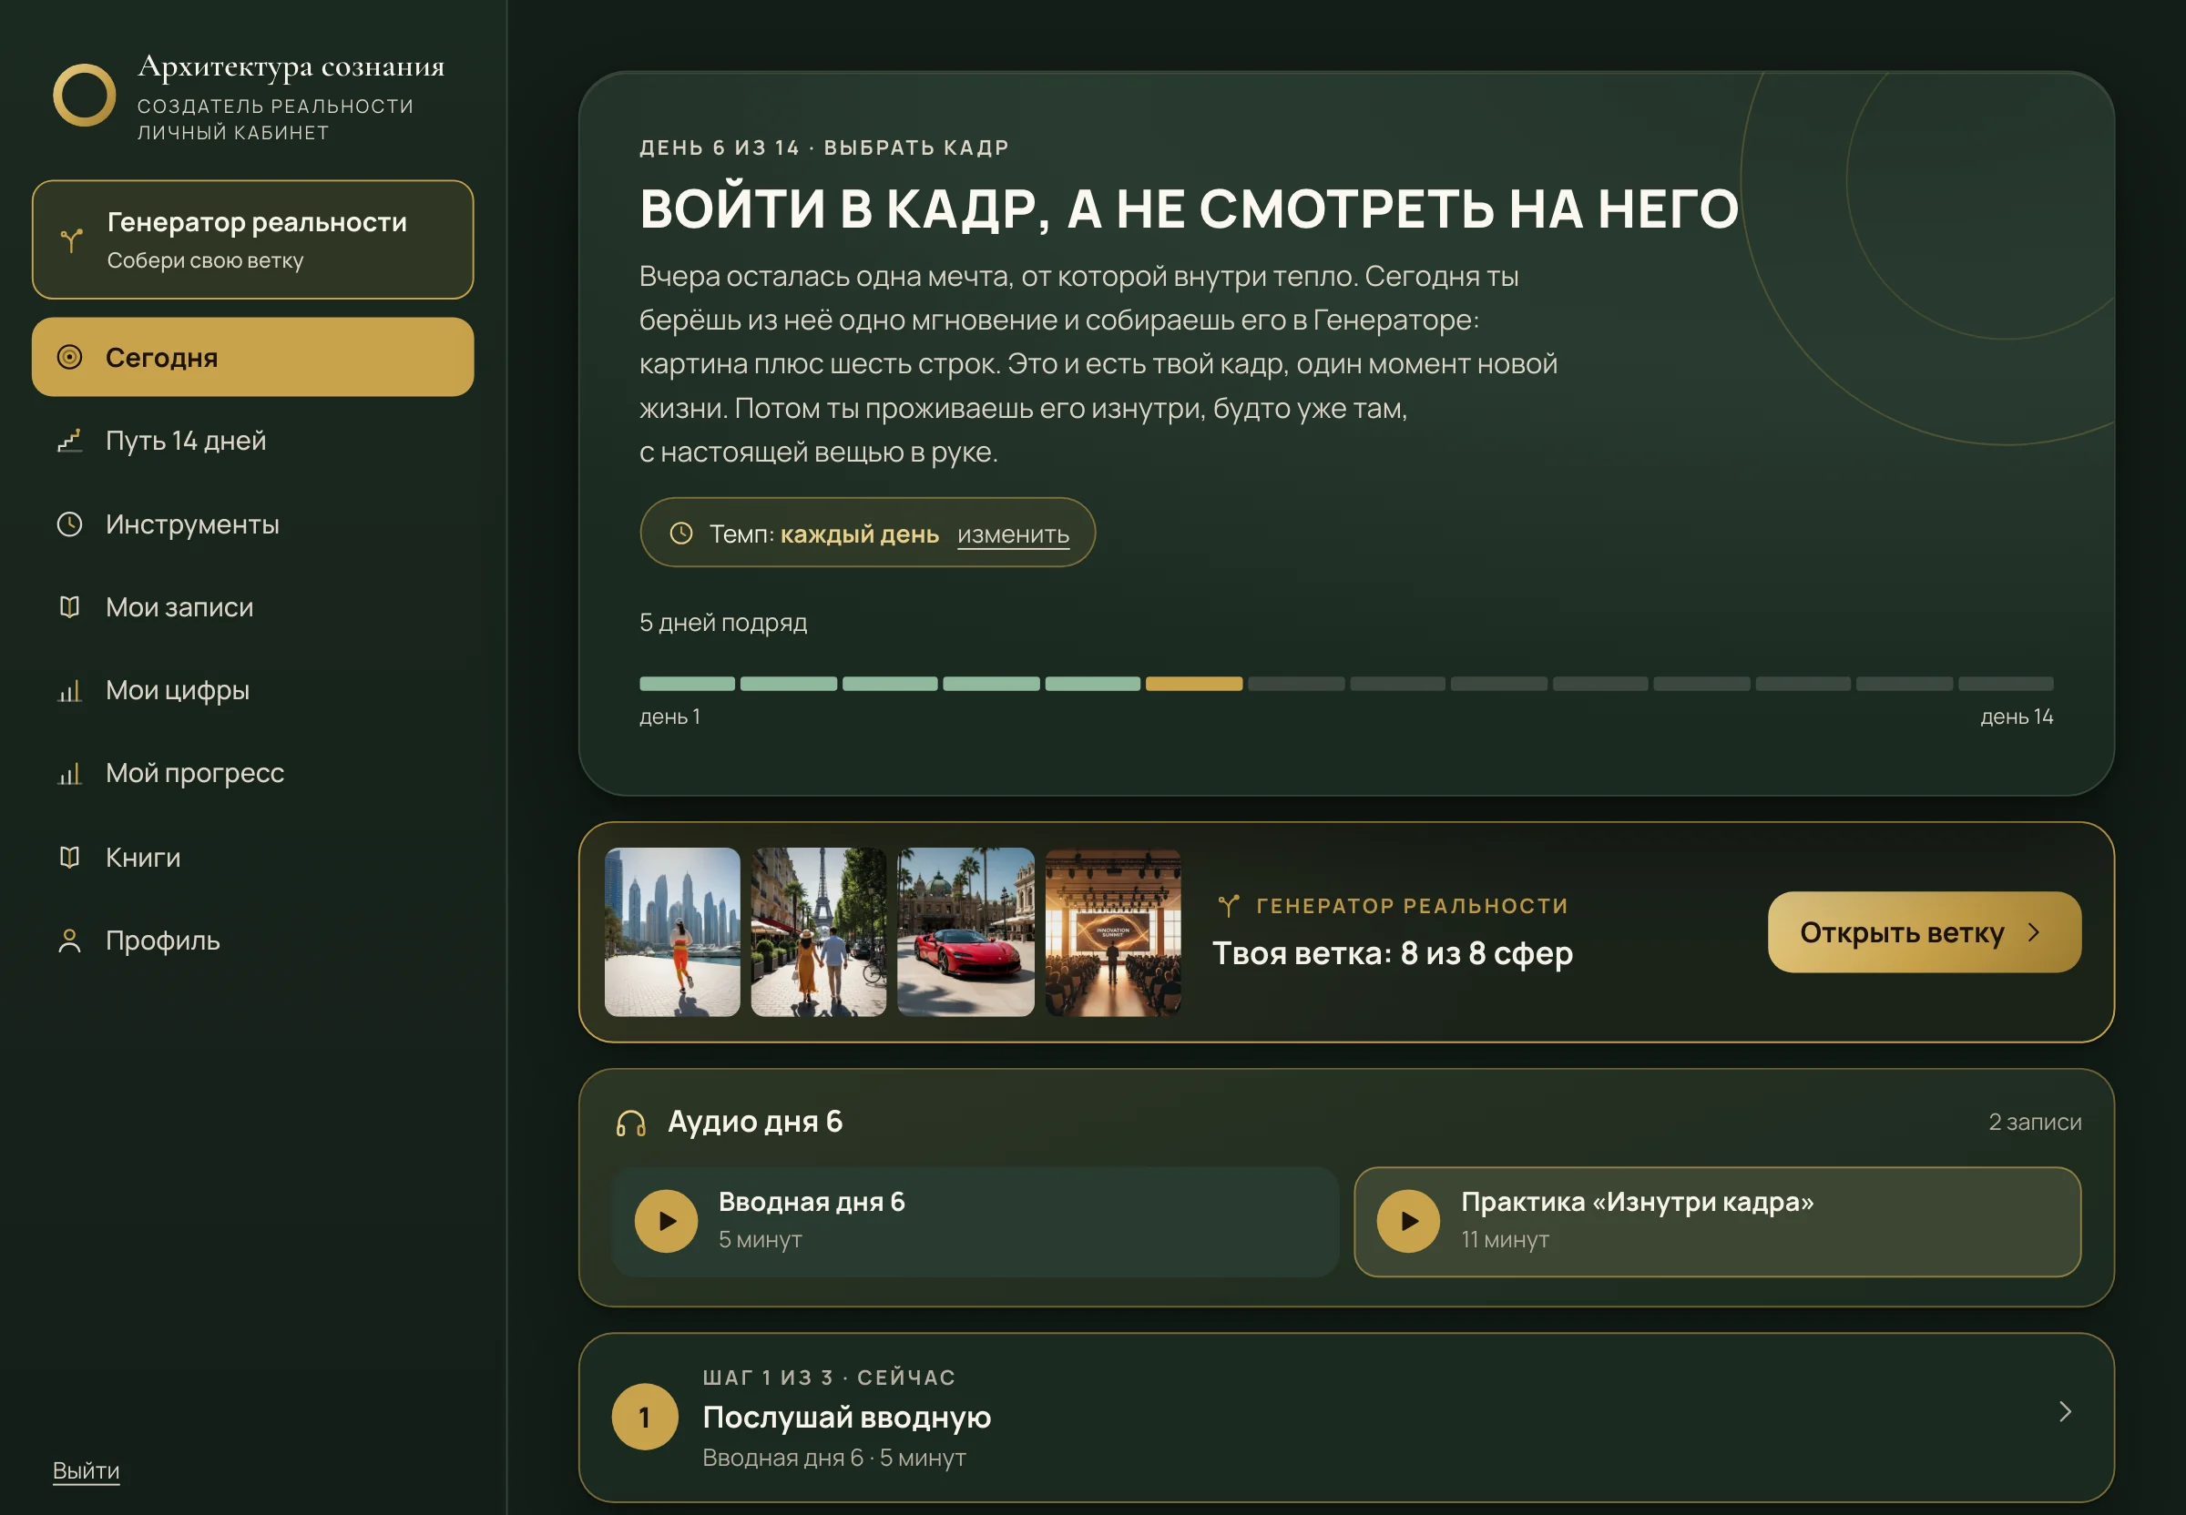Select the Сегодня tab in sidebar
Screen dimensions: 2186x1515
pyautogui.click(x=252, y=357)
